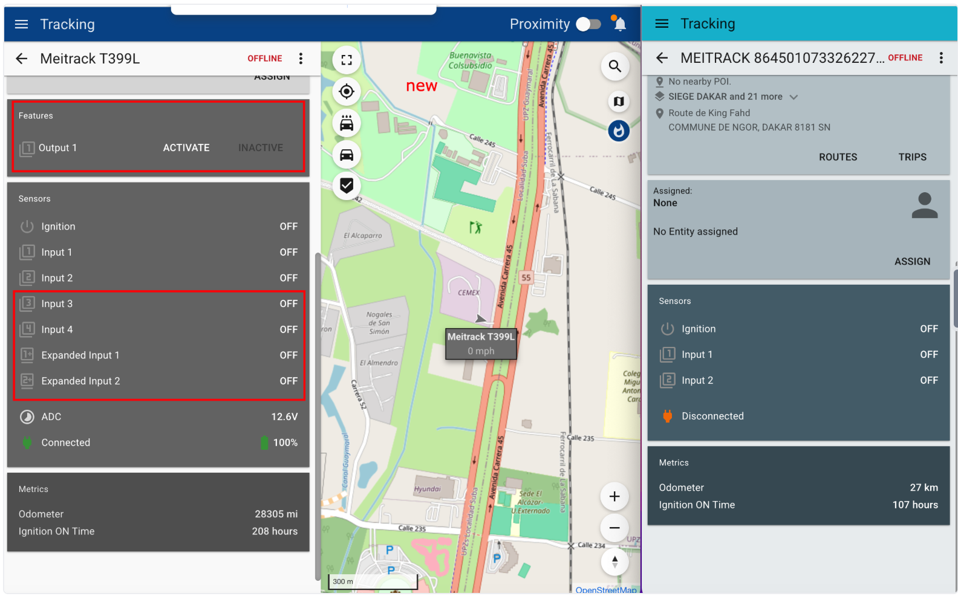Open map layers selector

[619, 102]
